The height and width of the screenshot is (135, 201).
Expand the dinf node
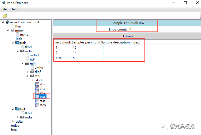(x=28, y=72)
